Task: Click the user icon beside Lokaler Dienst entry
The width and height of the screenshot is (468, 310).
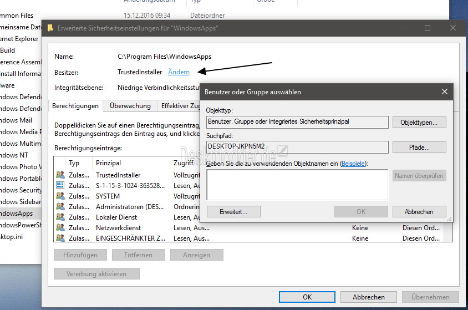Action: click(x=60, y=217)
